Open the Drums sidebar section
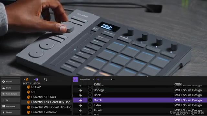Screen dimensions: 207x116 11,88
